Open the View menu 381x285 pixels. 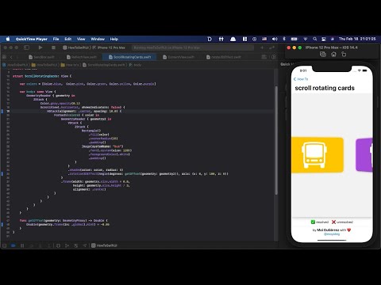click(81, 39)
